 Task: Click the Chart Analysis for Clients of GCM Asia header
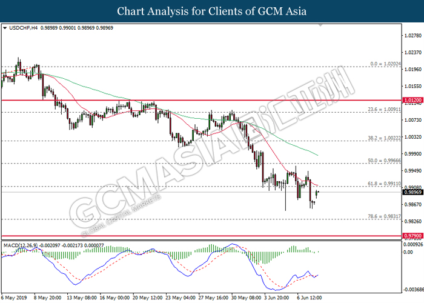212,12
